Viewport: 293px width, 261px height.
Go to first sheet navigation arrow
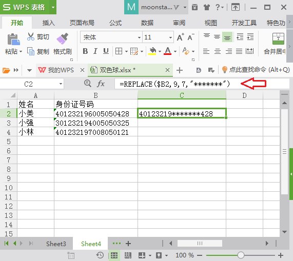6,243
